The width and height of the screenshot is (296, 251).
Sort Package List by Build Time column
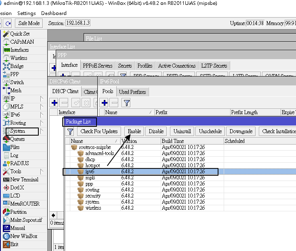[x=192, y=141]
